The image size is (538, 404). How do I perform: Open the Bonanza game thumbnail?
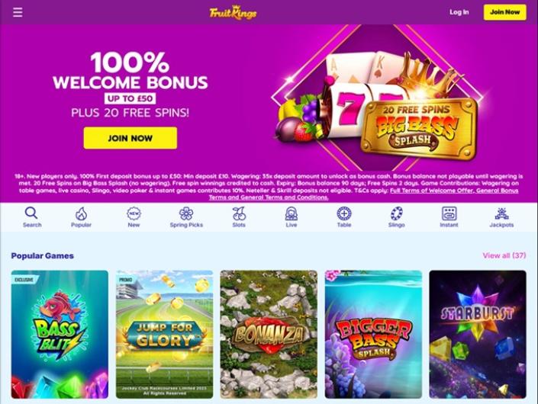[269, 335]
